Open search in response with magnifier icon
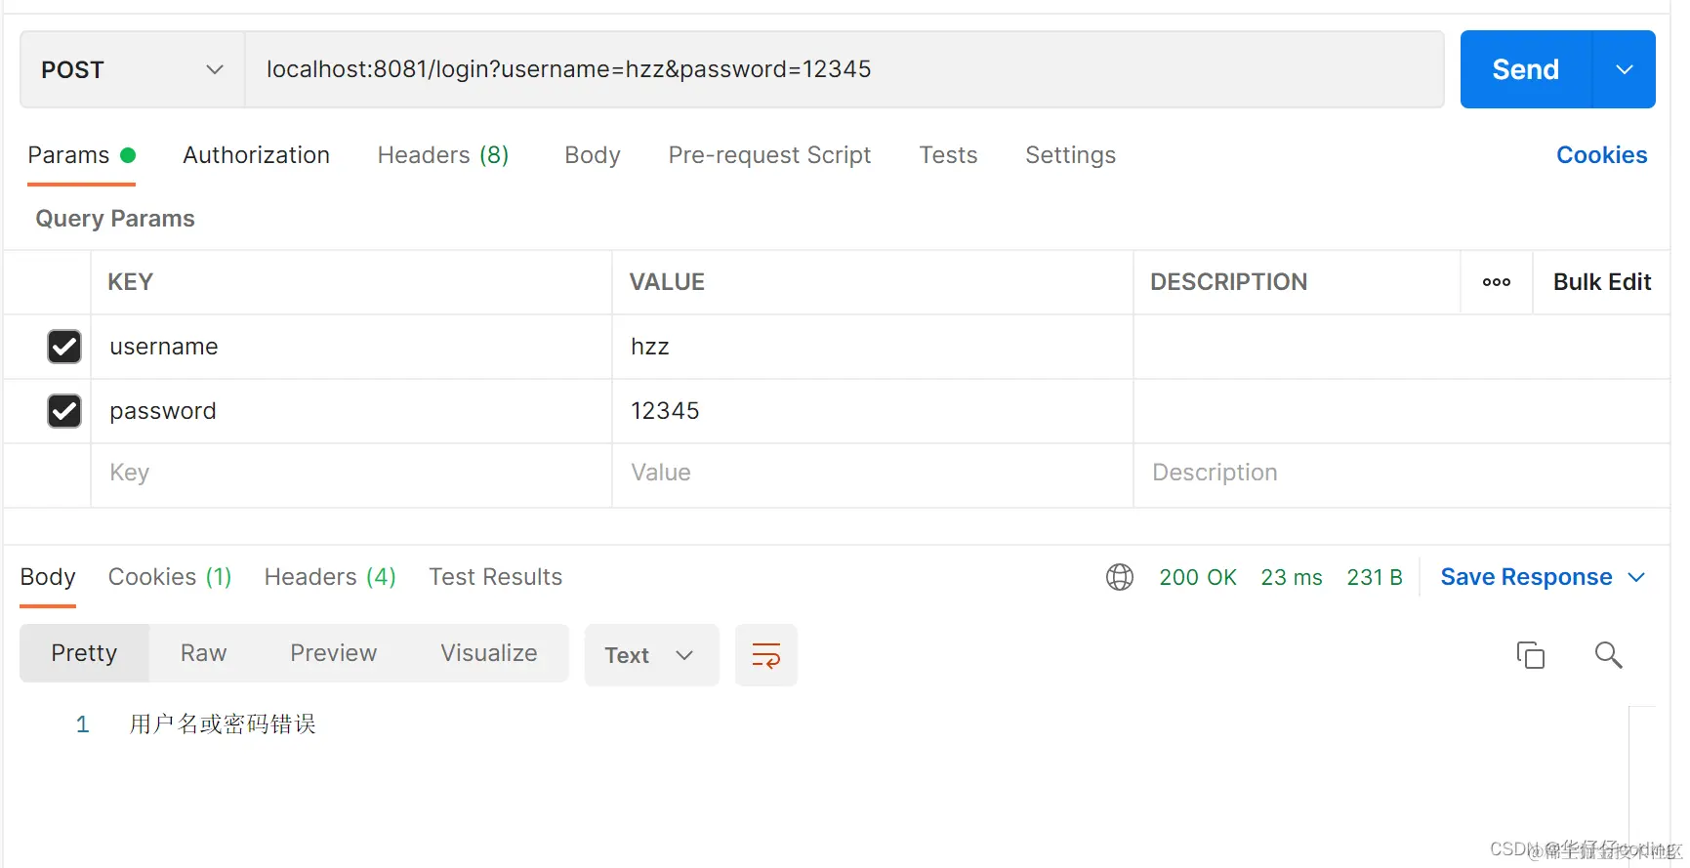The width and height of the screenshot is (1690, 868). (x=1608, y=654)
